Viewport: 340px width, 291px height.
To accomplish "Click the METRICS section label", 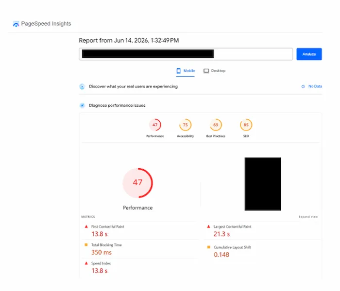I will tap(88, 217).
